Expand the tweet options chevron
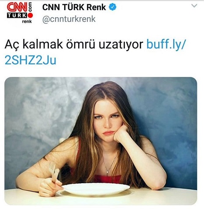The width and height of the screenshot is (204, 209). (194, 6)
